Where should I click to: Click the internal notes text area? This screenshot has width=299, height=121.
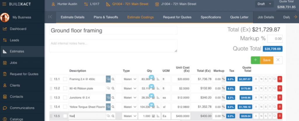pos(113,46)
